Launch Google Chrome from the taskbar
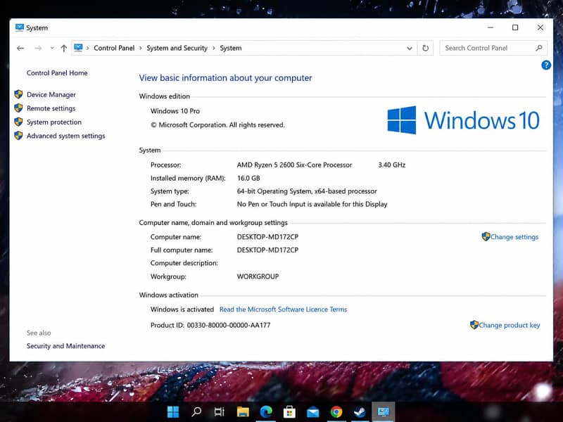The height and width of the screenshot is (422, 563). [x=336, y=411]
